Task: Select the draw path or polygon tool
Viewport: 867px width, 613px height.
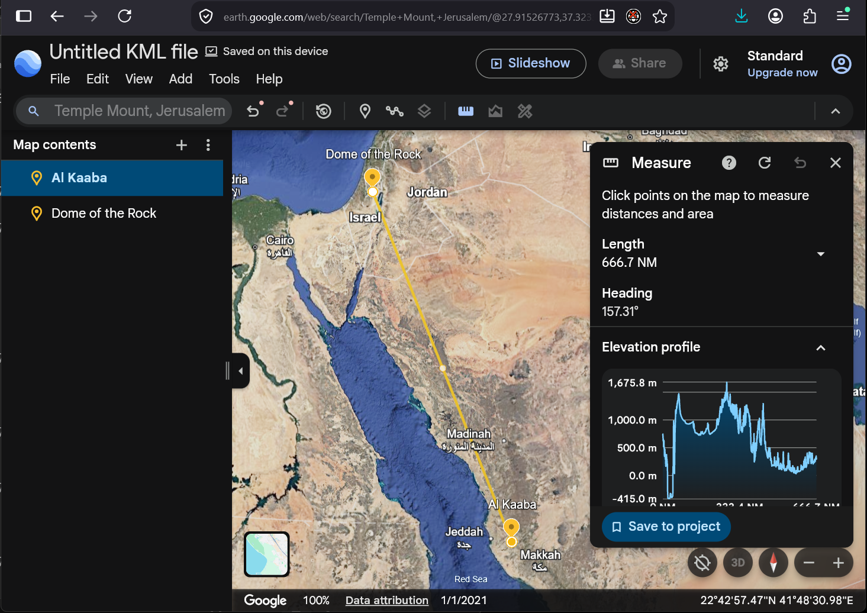Action: coord(395,111)
